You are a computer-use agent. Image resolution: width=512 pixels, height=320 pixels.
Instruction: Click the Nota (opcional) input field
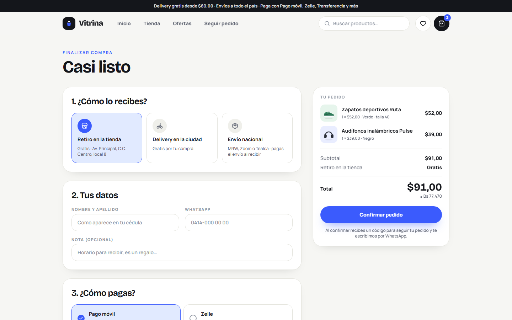click(182, 252)
